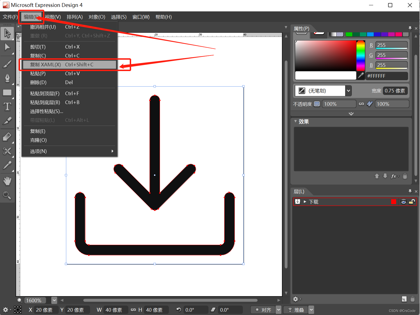Click the opacity checkerboard icon
The image size is (420, 315).
pos(317,104)
